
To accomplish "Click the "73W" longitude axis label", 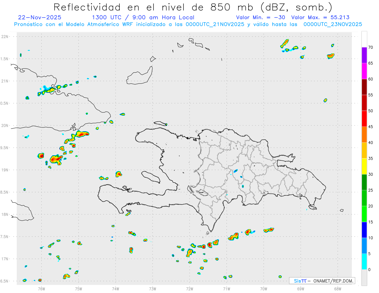I will pyautogui.click(x=153, y=288).
